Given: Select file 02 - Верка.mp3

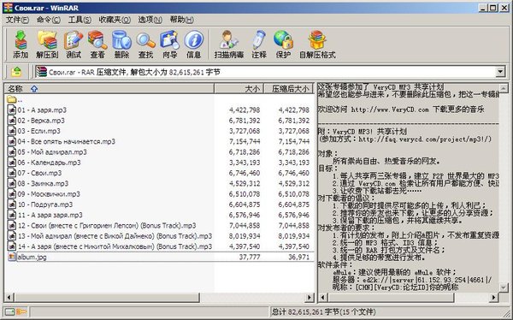Looking at the screenshot, I should point(41,121).
